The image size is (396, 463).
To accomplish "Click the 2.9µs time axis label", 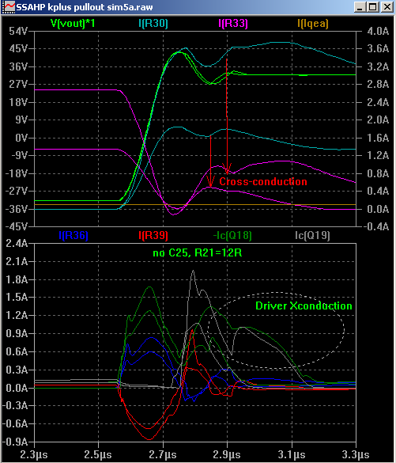I will click(227, 454).
